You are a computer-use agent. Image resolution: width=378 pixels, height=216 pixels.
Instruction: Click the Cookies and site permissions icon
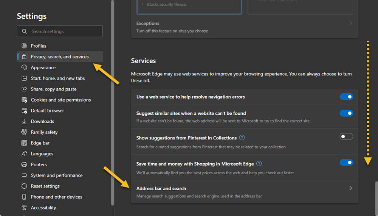(x=24, y=100)
